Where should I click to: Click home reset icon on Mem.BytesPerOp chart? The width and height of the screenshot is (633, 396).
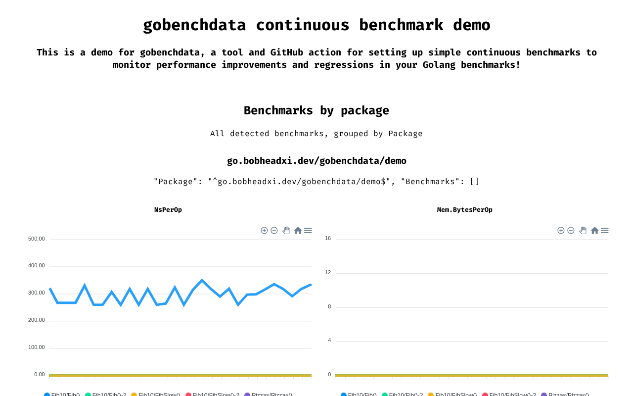(594, 231)
